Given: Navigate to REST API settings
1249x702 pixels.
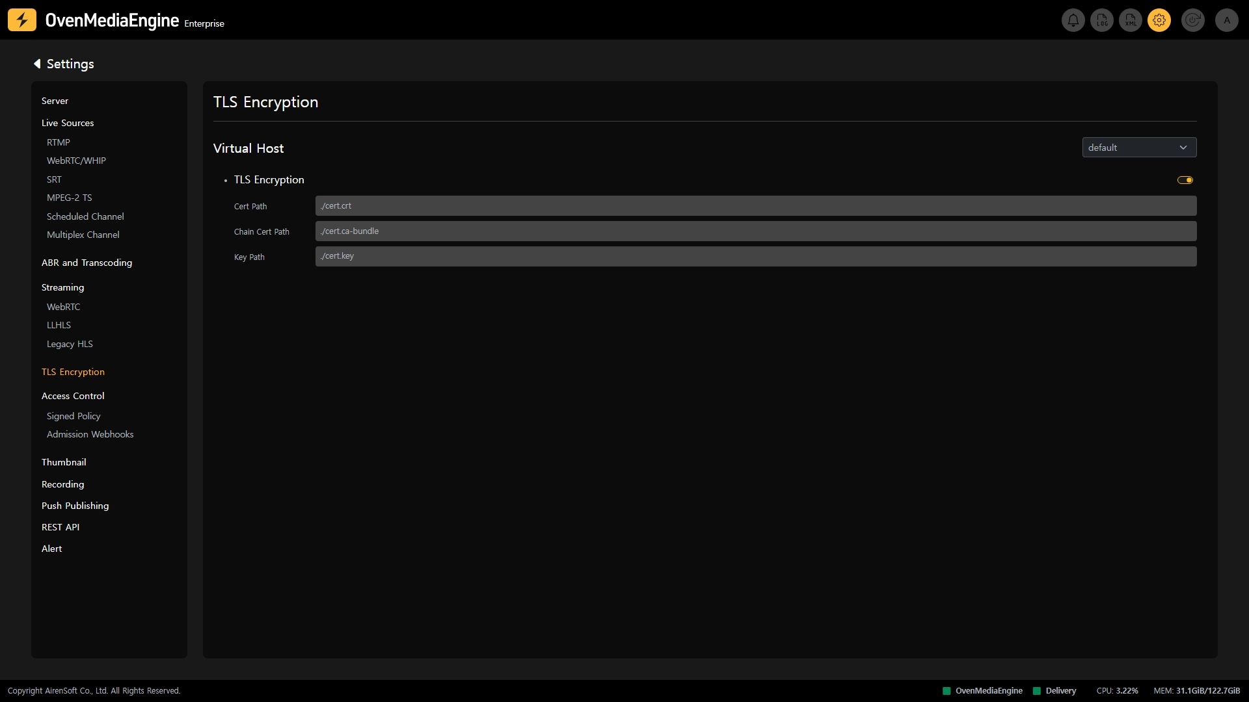Looking at the screenshot, I should [x=60, y=527].
